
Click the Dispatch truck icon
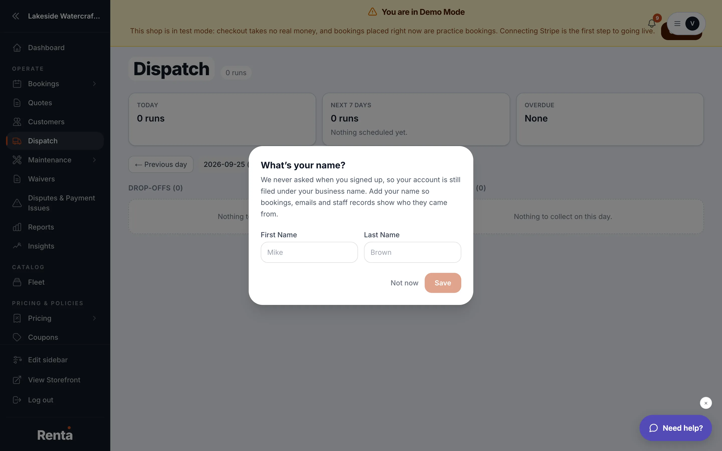(x=17, y=141)
